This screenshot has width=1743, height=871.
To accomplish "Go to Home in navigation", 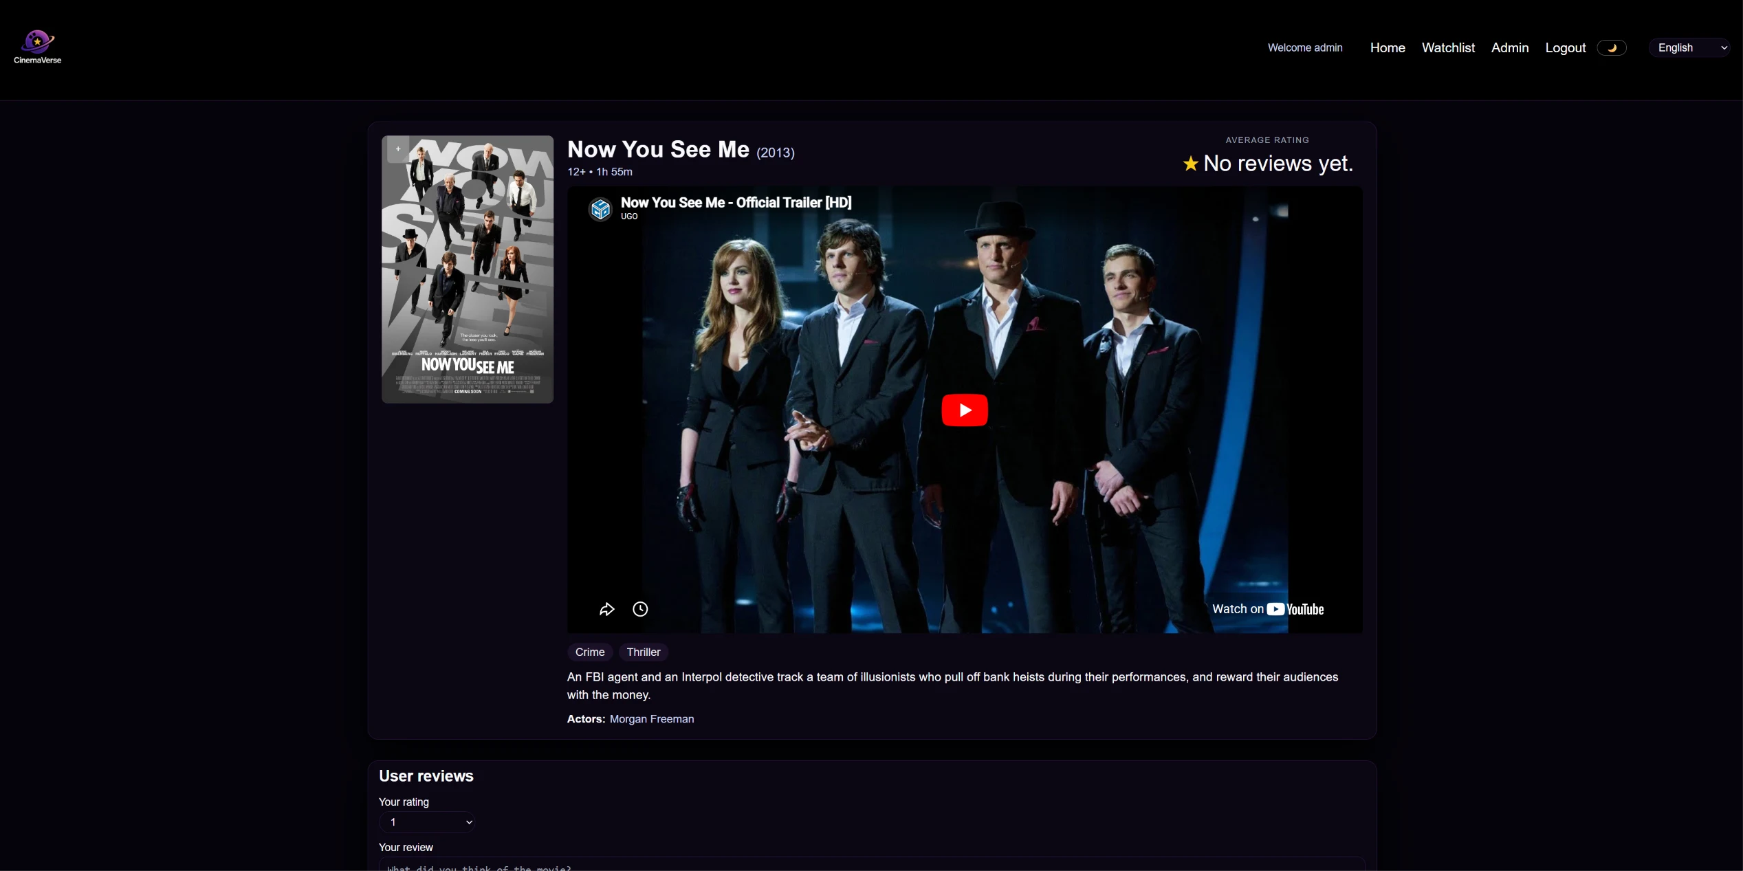I will 1388,47.
